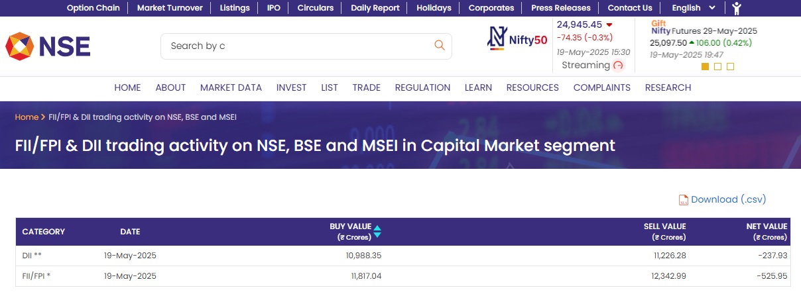Click the accessibility person icon
Screen dimensions: 801x296
tap(737, 9)
